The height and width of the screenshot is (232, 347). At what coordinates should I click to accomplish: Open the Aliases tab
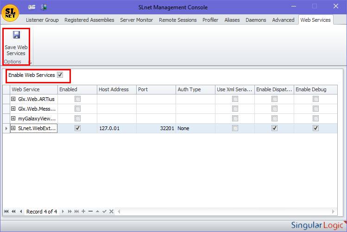(x=232, y=20)
